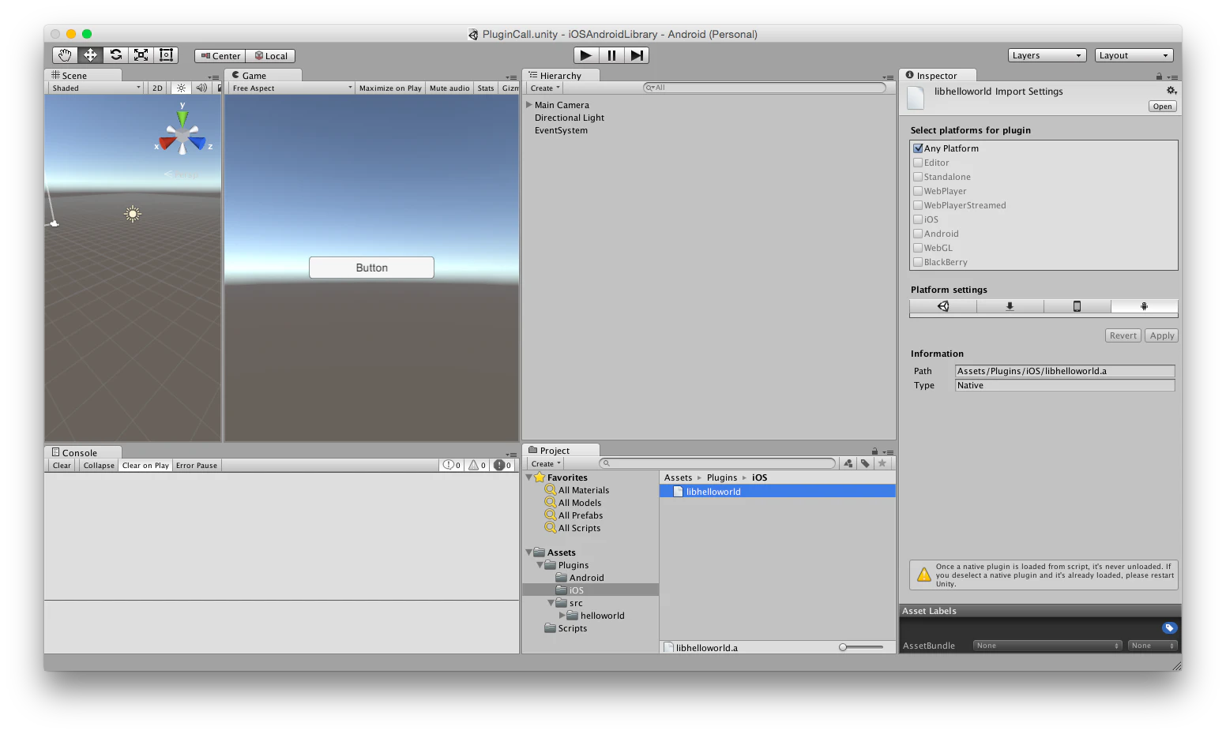
Task: Select the Rotate tool
Action: (115, 55)
